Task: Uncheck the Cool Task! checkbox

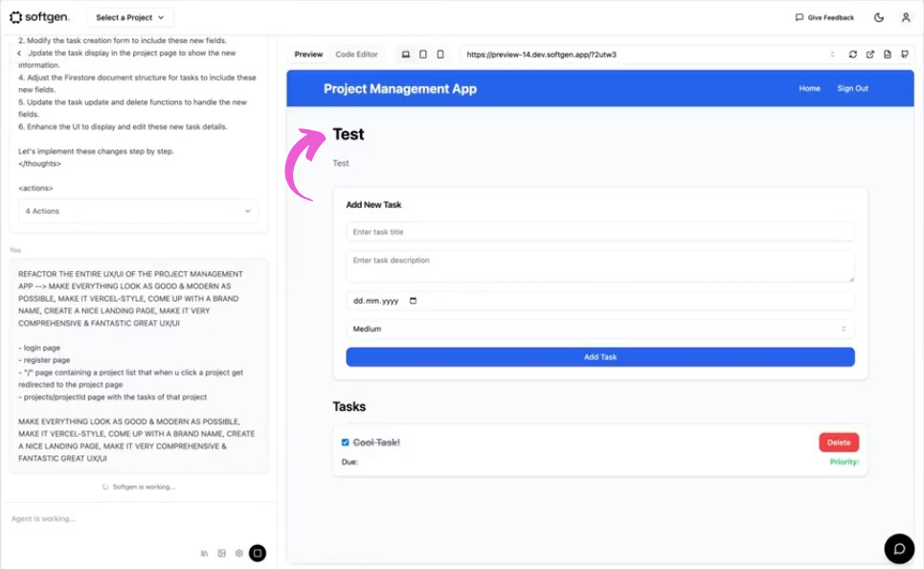Action: (346, 443)
